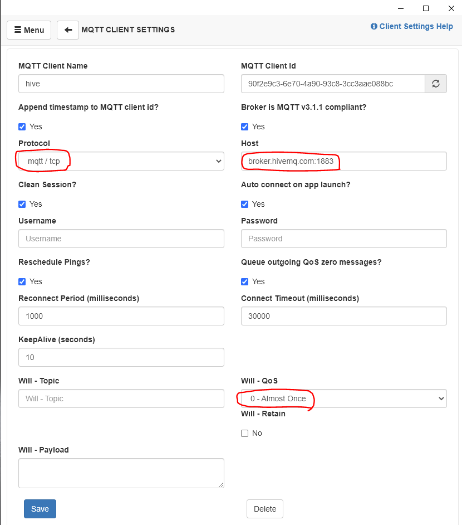Image resolution: width=462 pixels, height=525 pixels.
Task: Edit the MQTT Client Name field
Action: coord(121,84)
